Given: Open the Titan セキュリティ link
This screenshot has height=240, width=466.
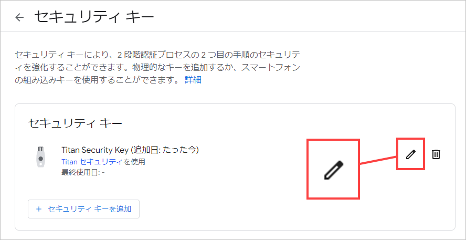Looking at the screenshot, I should coord(91,162).
